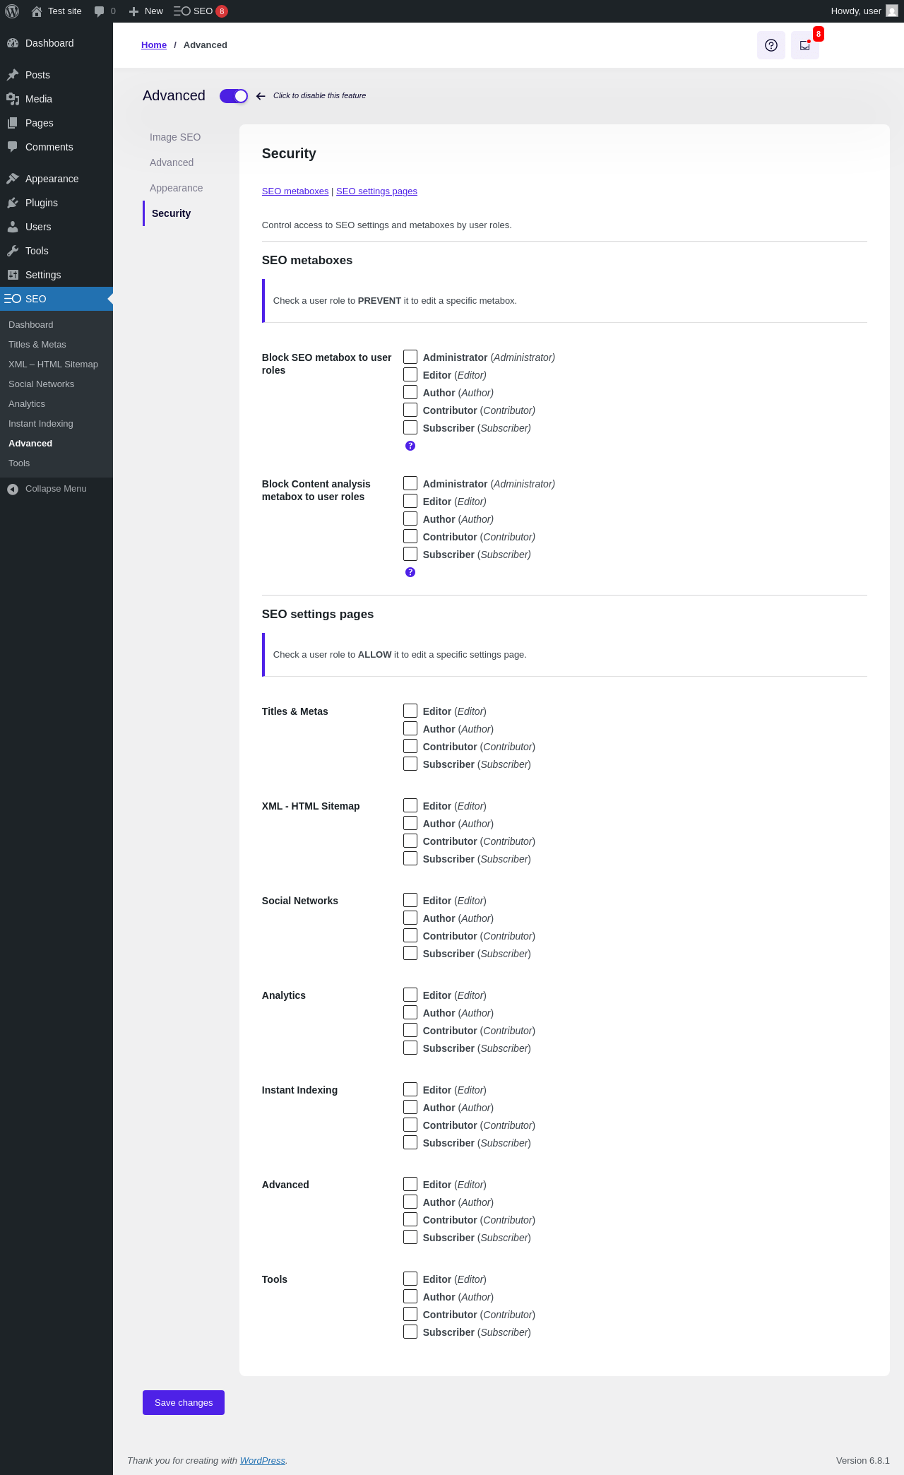
Task: Open the help question mark icon in header
Action: click(x=771, y=45)
